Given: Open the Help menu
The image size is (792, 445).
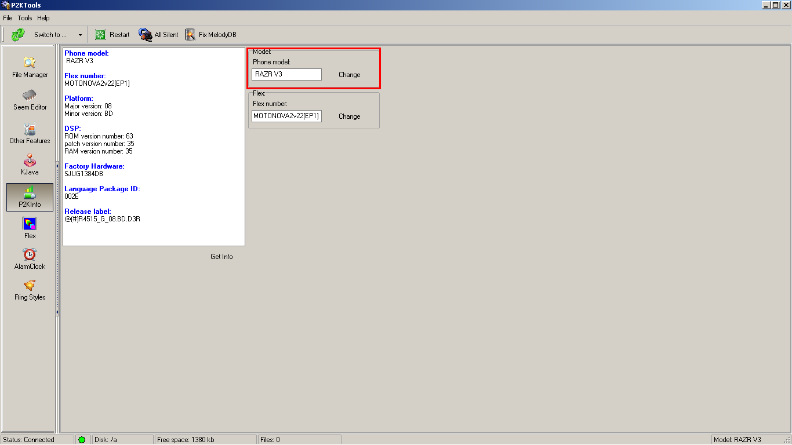Looking at the screenshot, I should pos(43,18).
